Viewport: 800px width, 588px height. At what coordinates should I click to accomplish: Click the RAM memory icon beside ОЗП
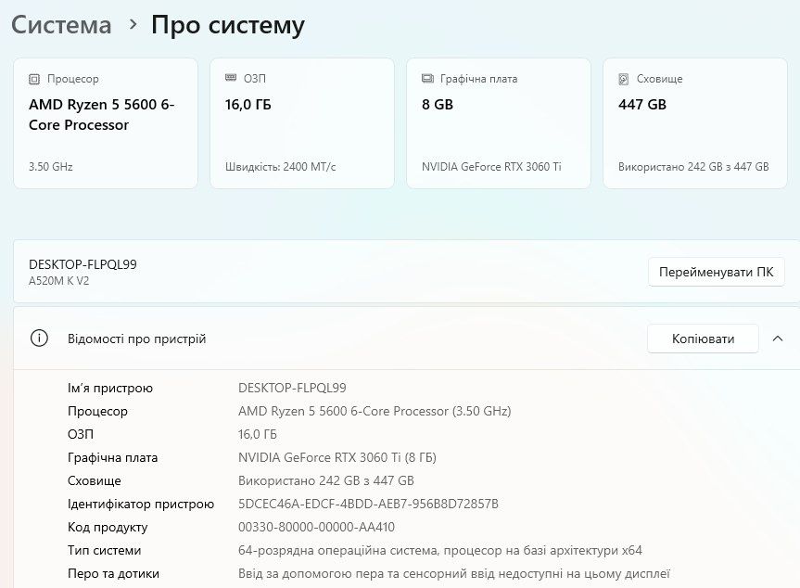231,78
